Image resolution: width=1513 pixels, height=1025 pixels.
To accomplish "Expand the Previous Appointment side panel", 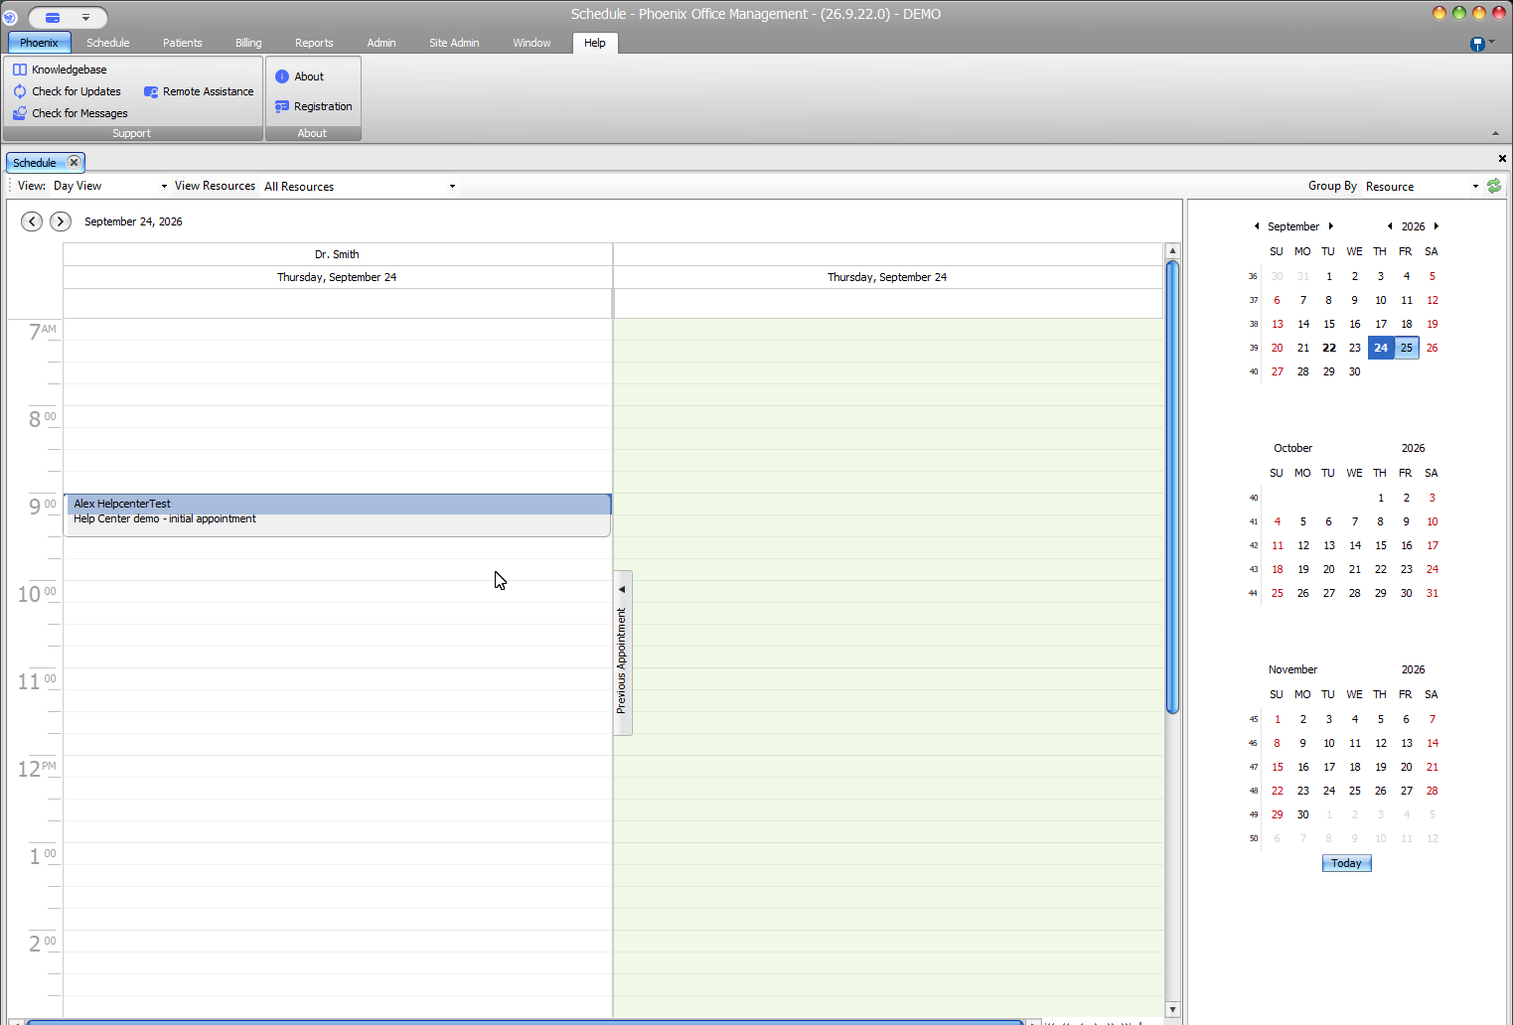I will click(x=623, y=653).
